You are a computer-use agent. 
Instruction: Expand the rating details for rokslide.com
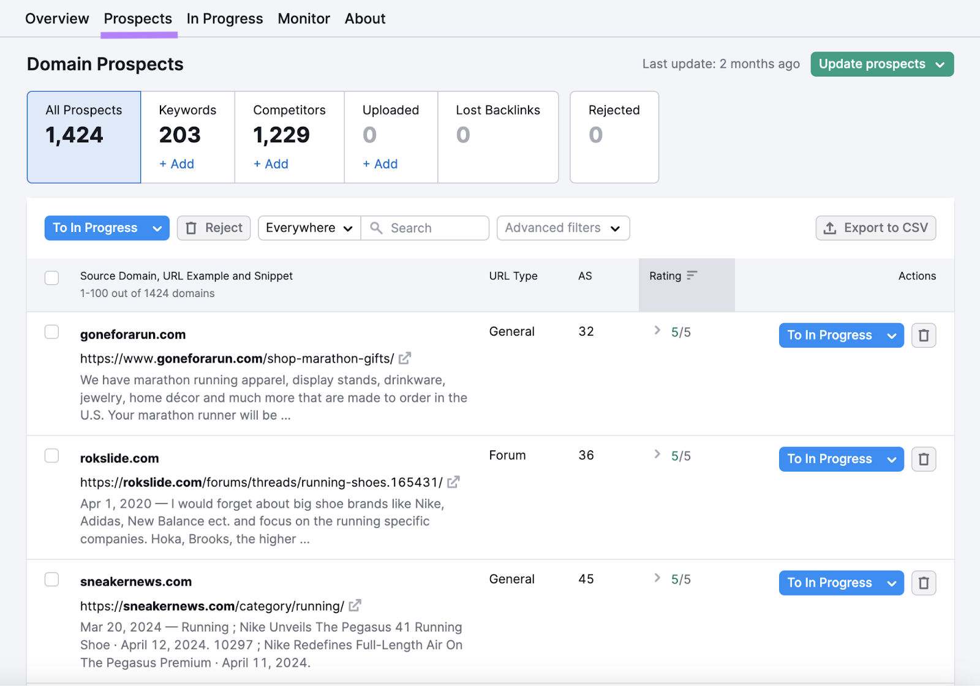point(657,454)
